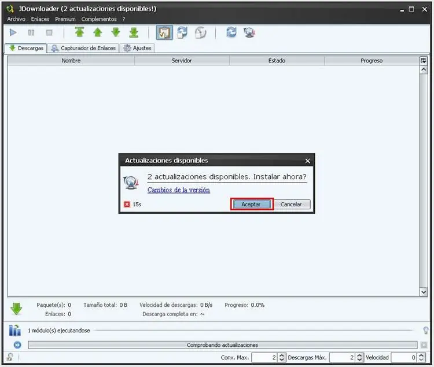Click the blue fast-forward module icon

click(x=17, y=345)
